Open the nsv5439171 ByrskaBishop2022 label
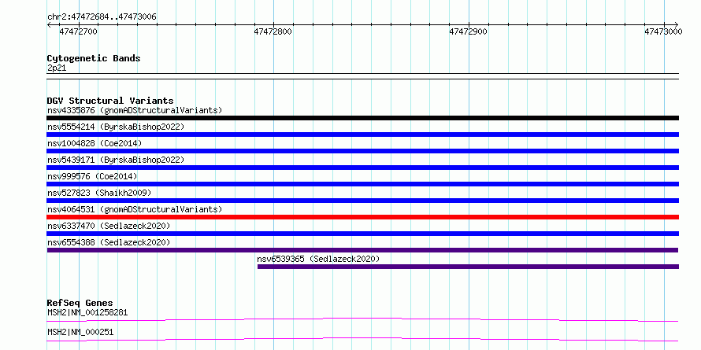 pyautogui.click(x=115, y=160)
